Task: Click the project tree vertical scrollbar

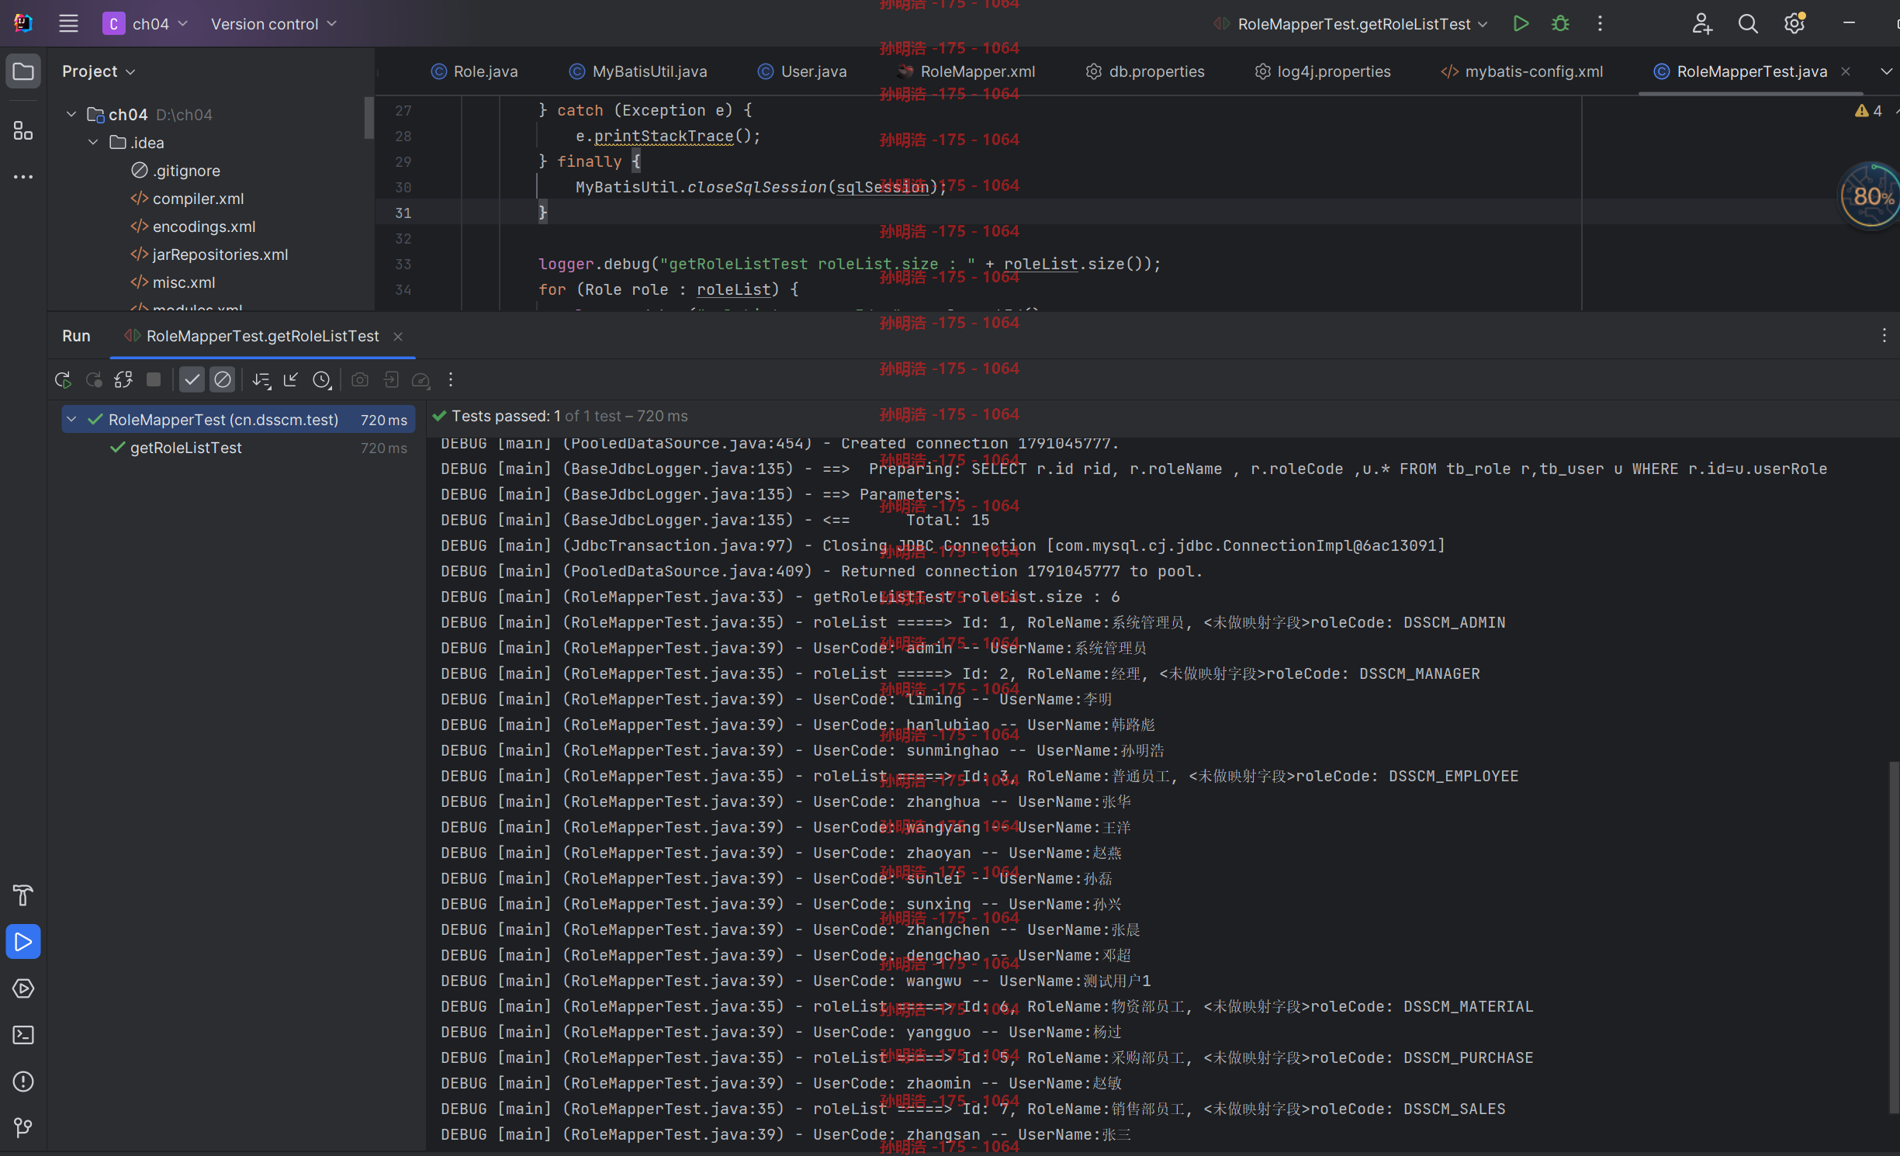Action: [369, 117]
